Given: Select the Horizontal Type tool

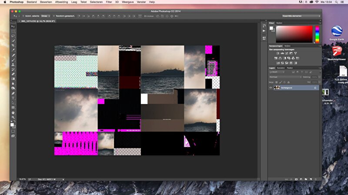Looking at the screenshot, I should (x=13, y=98).
